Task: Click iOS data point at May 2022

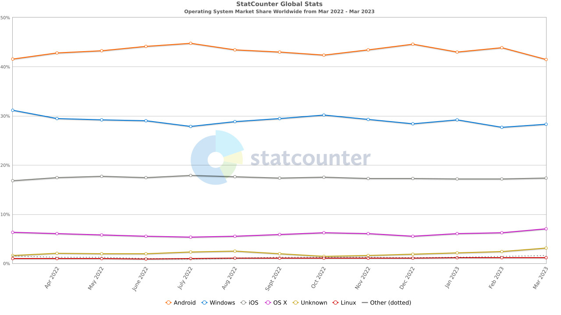Action: point(102,176)
